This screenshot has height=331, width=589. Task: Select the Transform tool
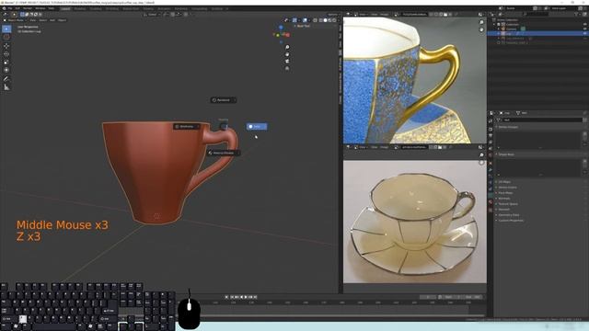pos(6,70)
